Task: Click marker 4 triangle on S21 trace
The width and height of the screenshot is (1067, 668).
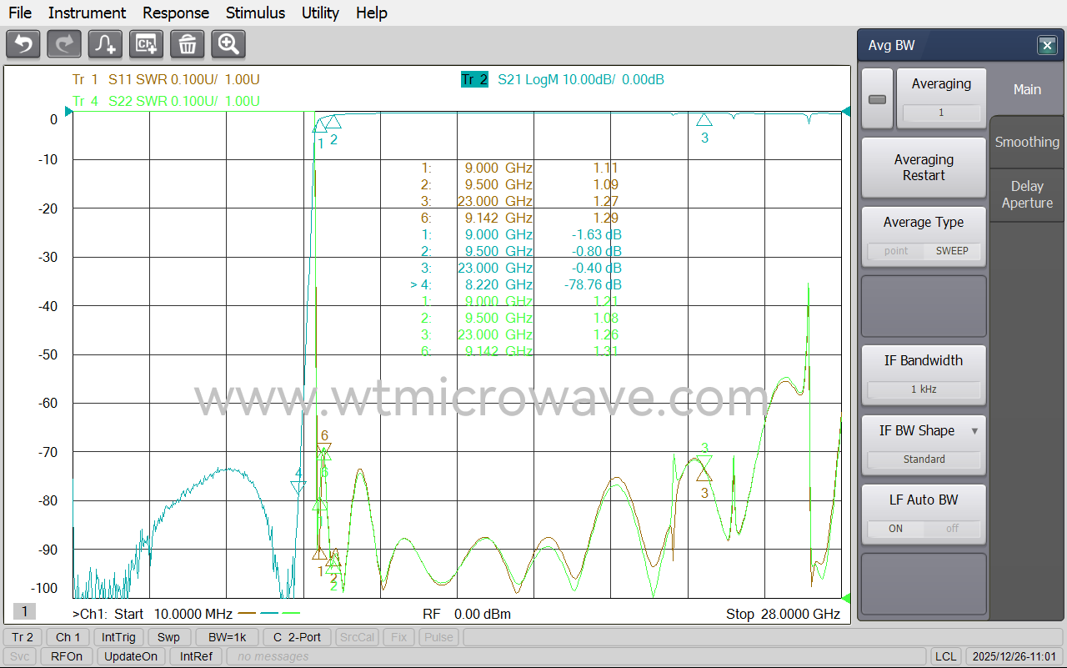Action: (x=298, y=488)
